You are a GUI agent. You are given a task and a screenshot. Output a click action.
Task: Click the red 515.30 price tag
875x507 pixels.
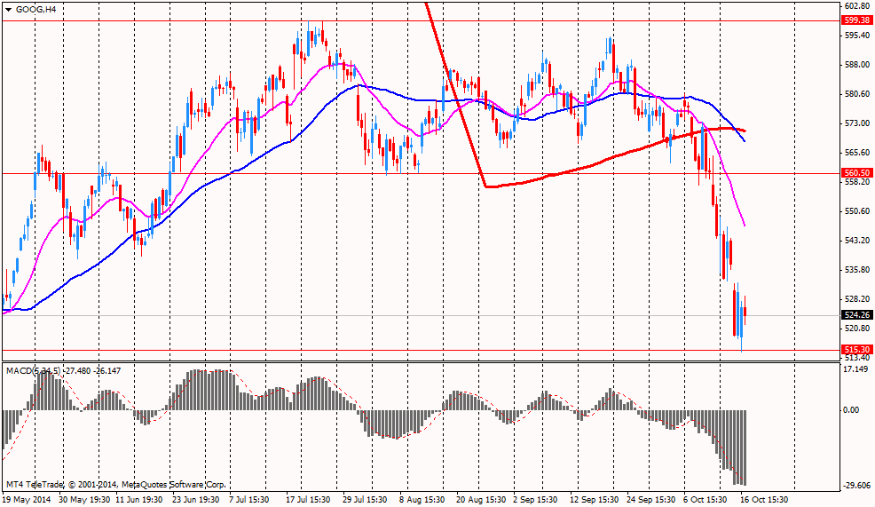(855, 350)
